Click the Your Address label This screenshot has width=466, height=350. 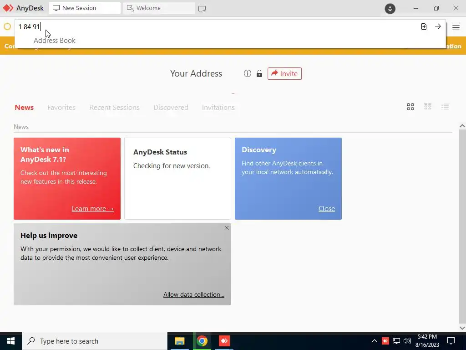tap(196, 73)
